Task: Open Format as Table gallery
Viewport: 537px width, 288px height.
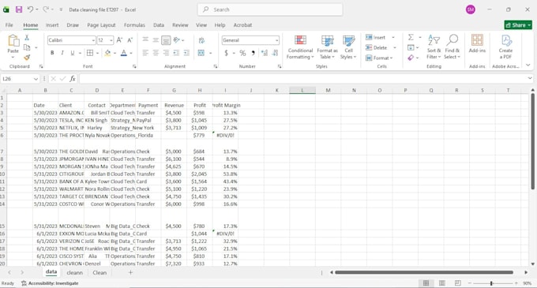Action: click(327, 47)
